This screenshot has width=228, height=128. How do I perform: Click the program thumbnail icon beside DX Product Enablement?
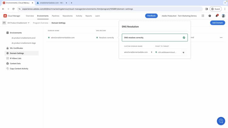click(x=4, y=23)
